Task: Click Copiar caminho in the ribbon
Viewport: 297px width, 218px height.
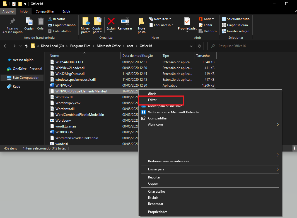Action: pyautogui.click(x=62, y=25)
